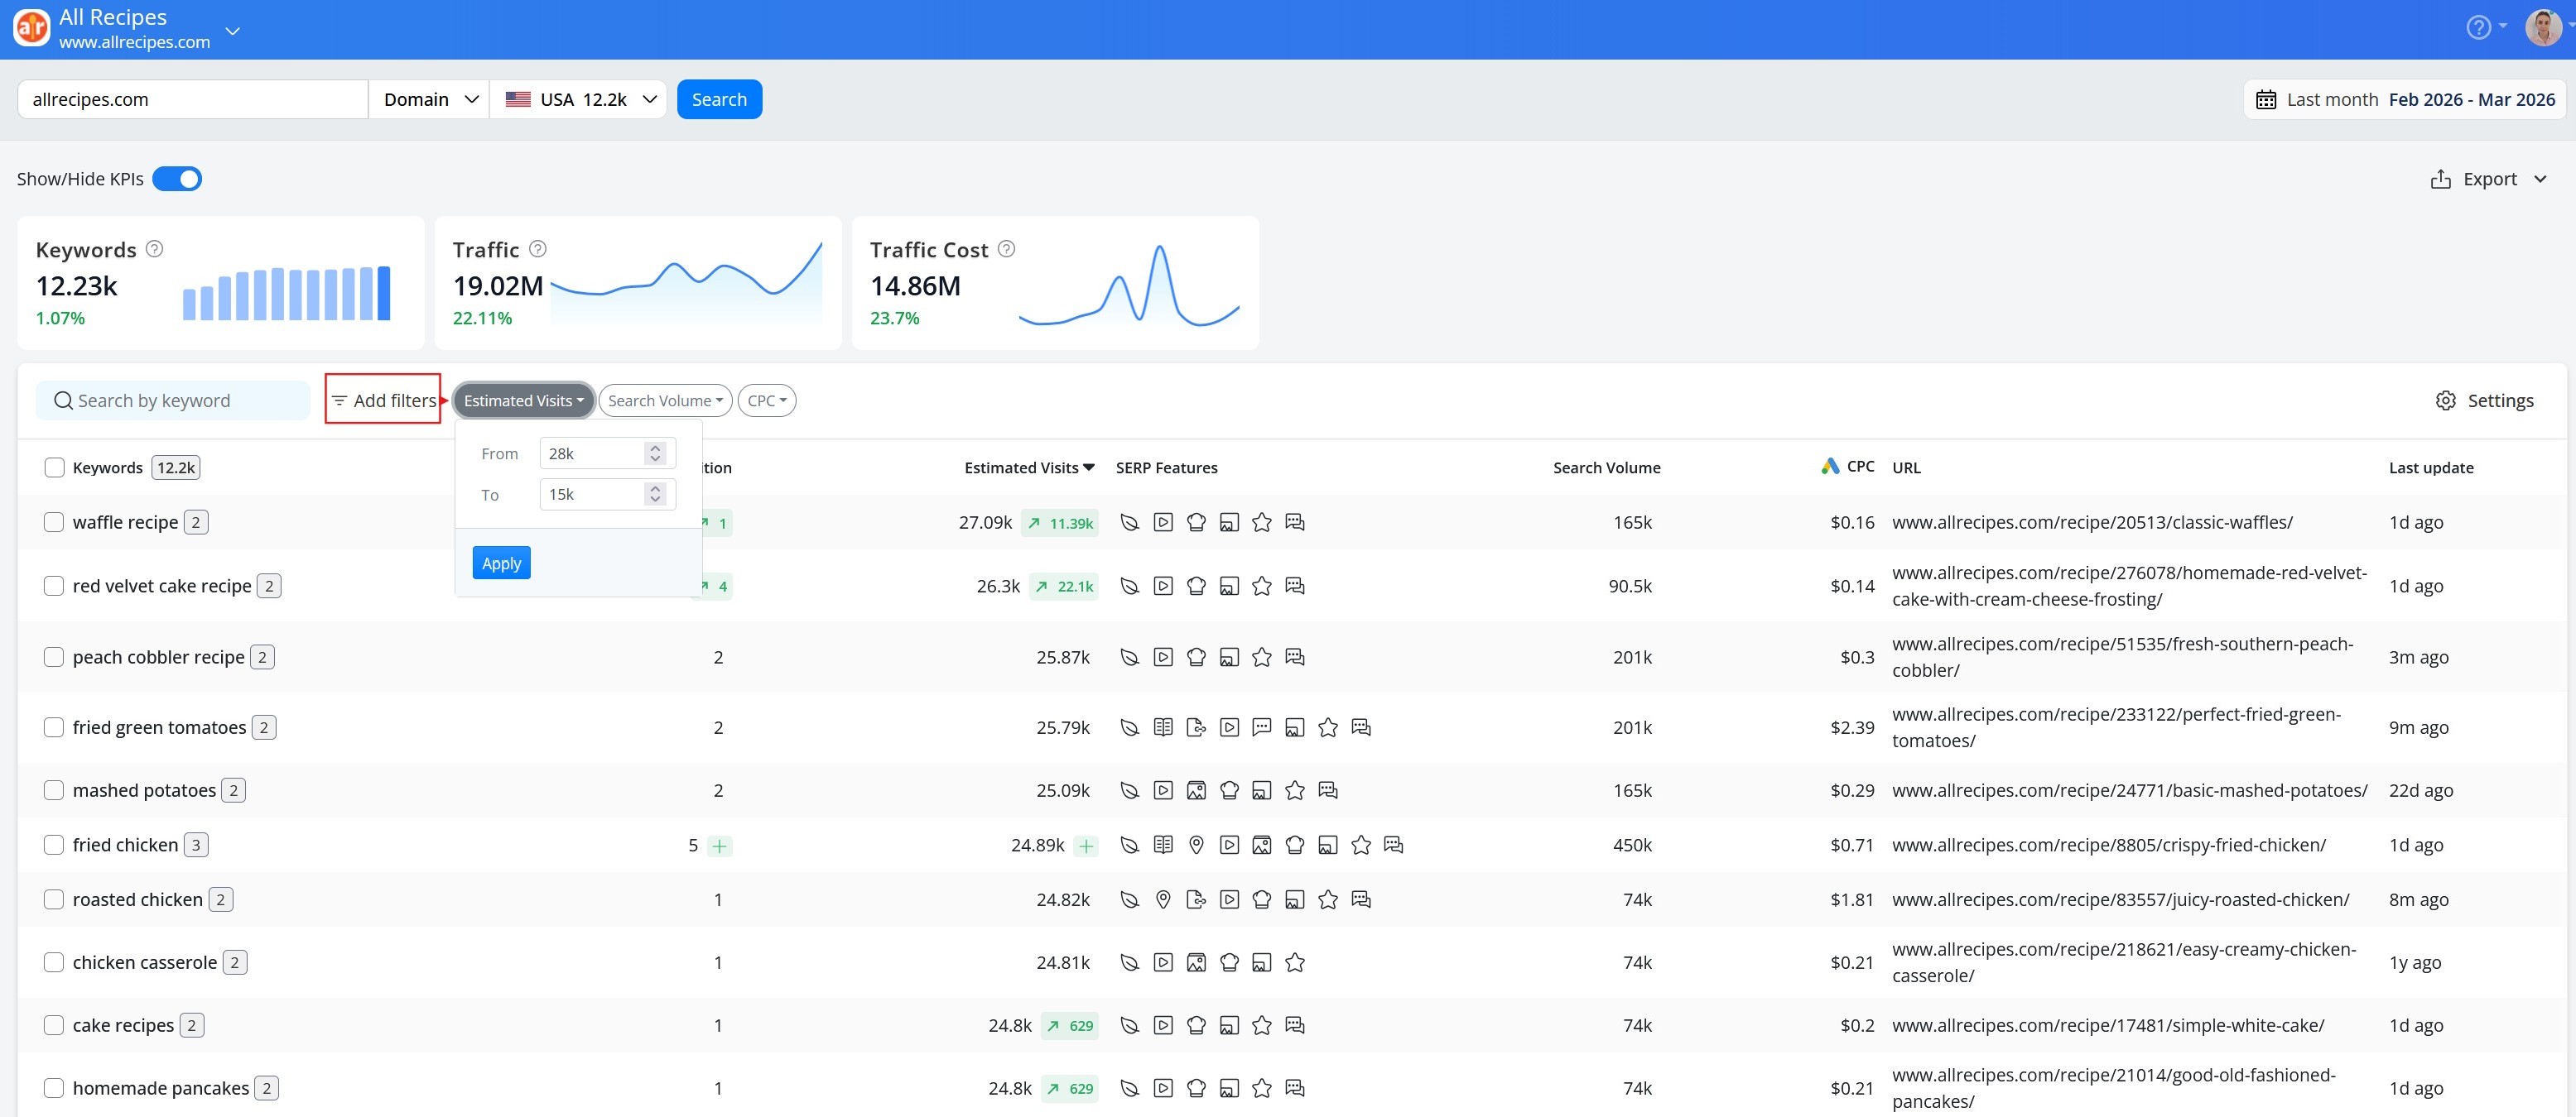Check the peach cobbler recipe checkbox
The width and height of the screenshot is (2576, 1117).
pyautogui.click(x=54, y=658)
